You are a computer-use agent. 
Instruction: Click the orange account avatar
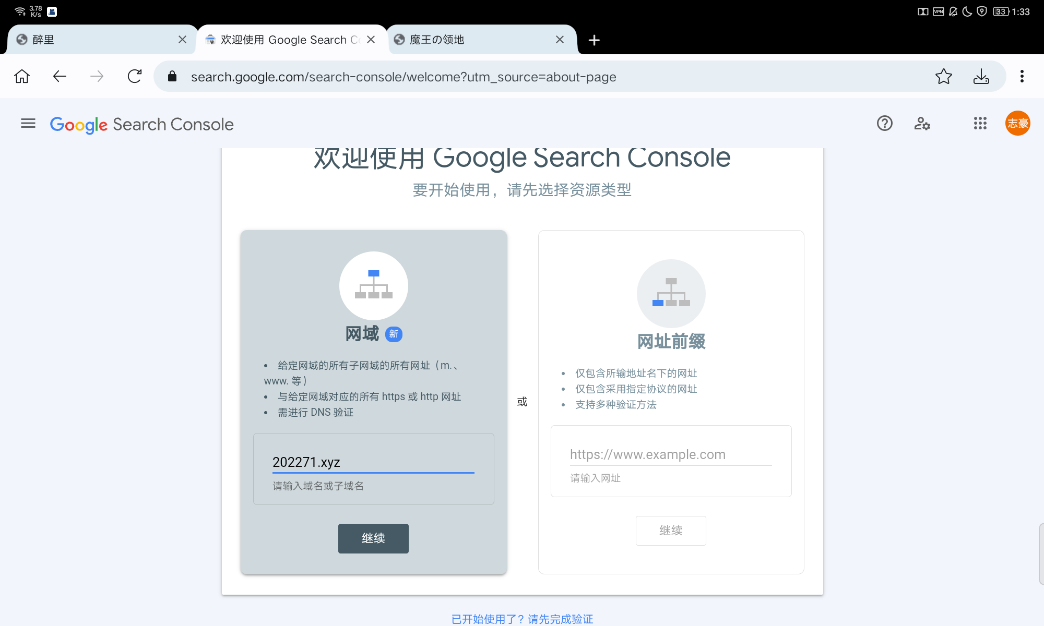click(x=1017, y=124)
